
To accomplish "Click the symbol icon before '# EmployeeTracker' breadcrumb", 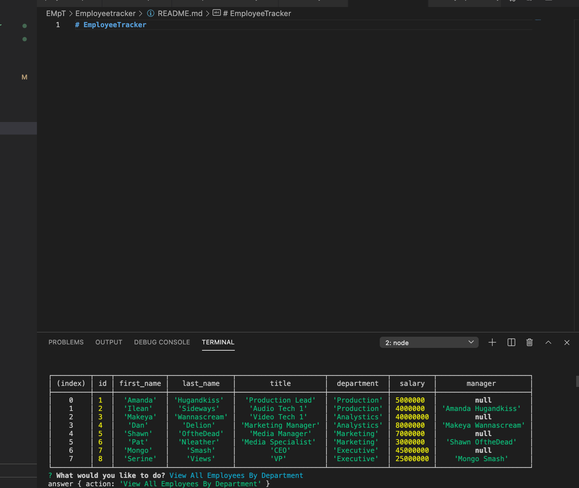I will pos(217,13).
